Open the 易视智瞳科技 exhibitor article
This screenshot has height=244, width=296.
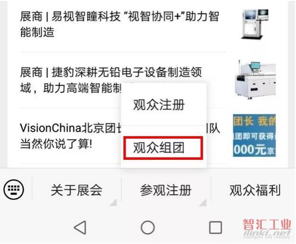click(119, 24)
